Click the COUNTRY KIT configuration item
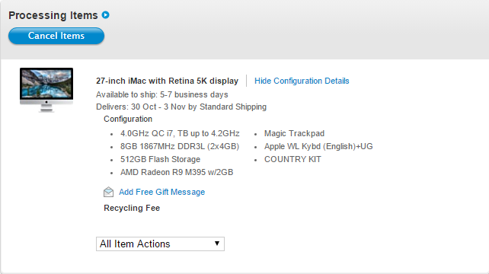The width and height of the screenshot is (489, 274). tap(292, 159)
